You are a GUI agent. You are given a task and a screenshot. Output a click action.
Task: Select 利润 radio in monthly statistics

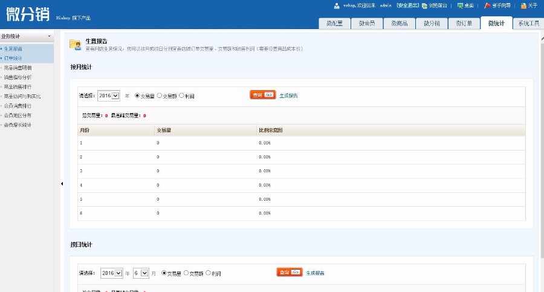(181, 96)
